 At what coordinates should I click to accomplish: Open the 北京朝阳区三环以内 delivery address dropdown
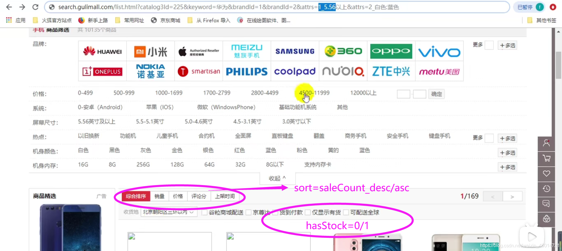169,212
